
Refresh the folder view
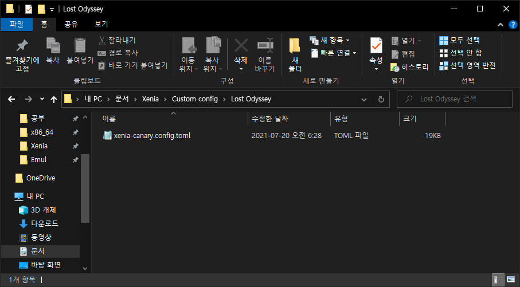pos(381,100)
